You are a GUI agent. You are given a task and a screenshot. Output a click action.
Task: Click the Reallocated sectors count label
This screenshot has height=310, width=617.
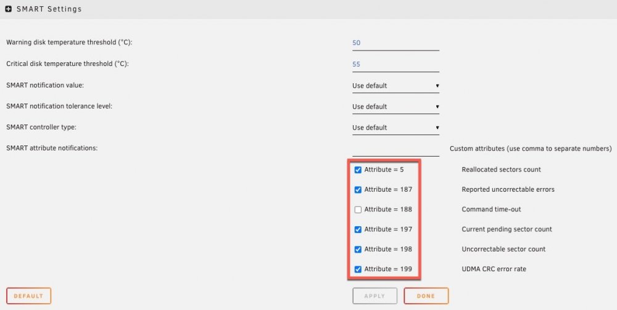click(x=501, y=169)
